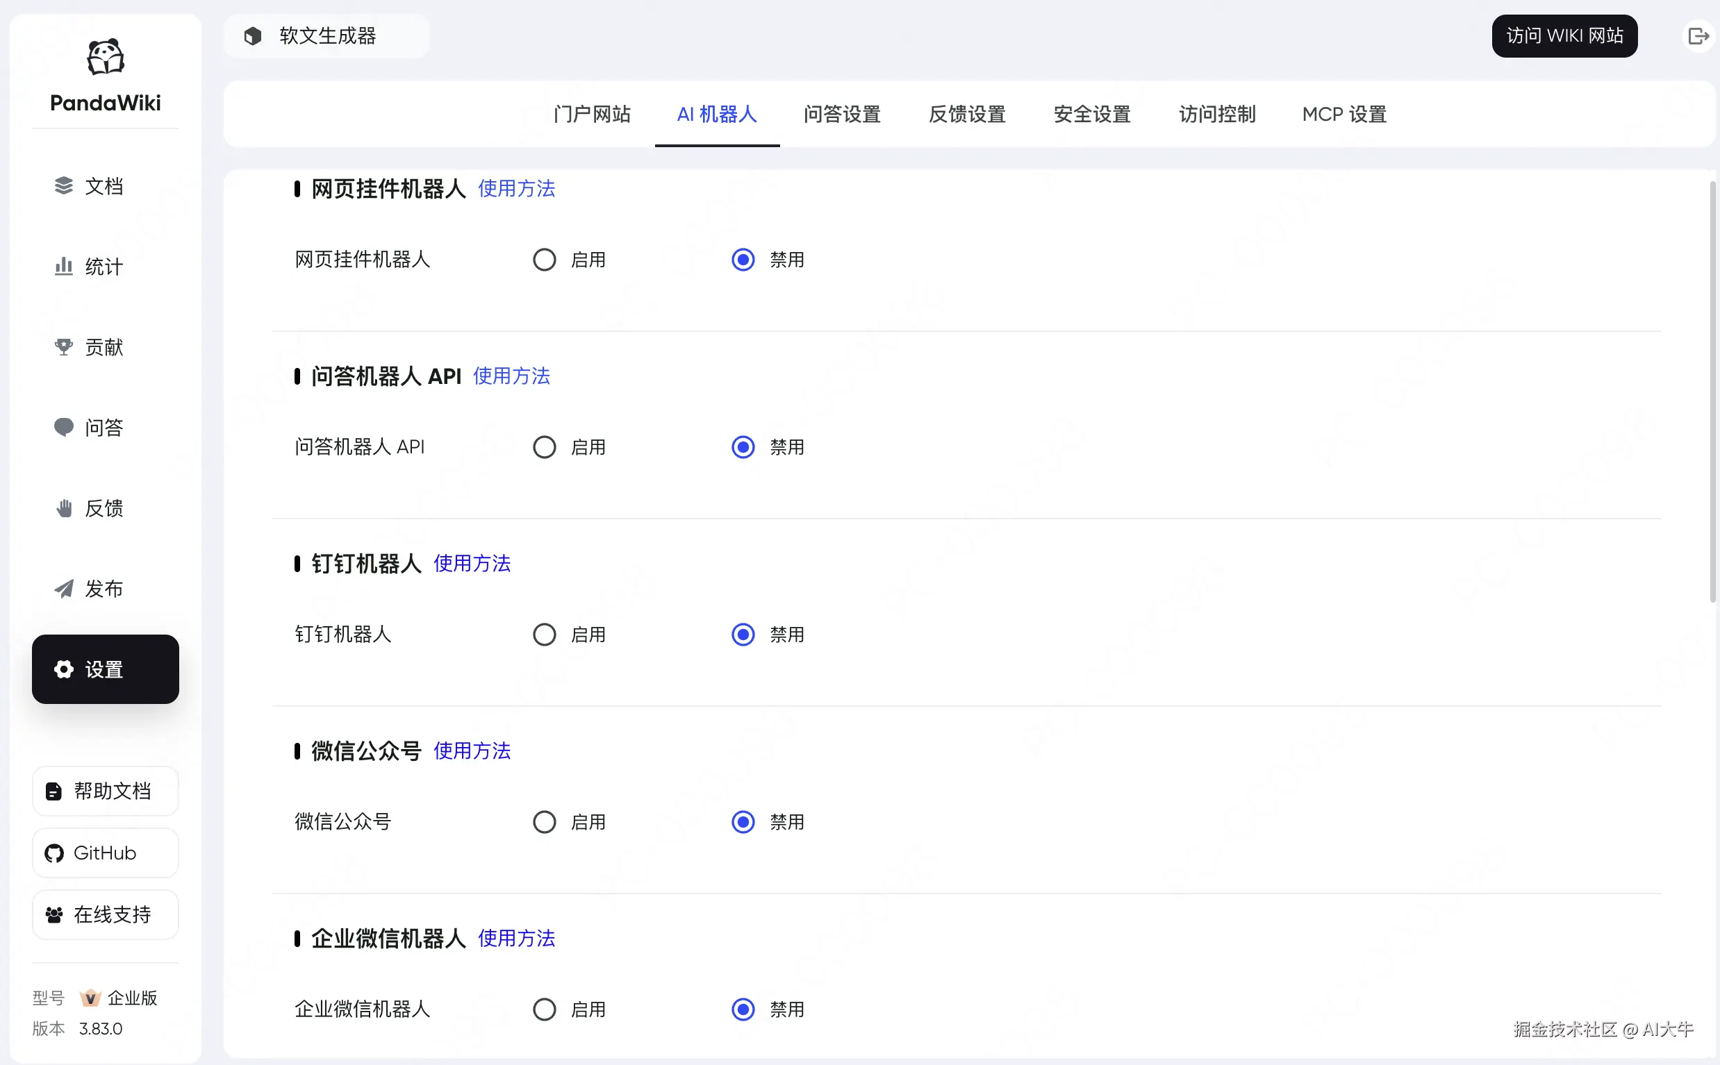Open the 文档 documents section icon
This screenshot has width=1720, height=1065.
click(x=63, y=186)
